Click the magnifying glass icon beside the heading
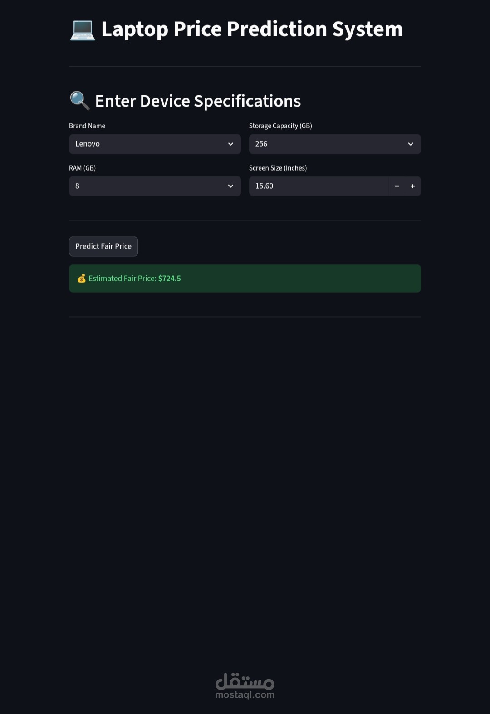 80,101
